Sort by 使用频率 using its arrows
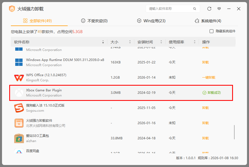 tap(195, 42)
